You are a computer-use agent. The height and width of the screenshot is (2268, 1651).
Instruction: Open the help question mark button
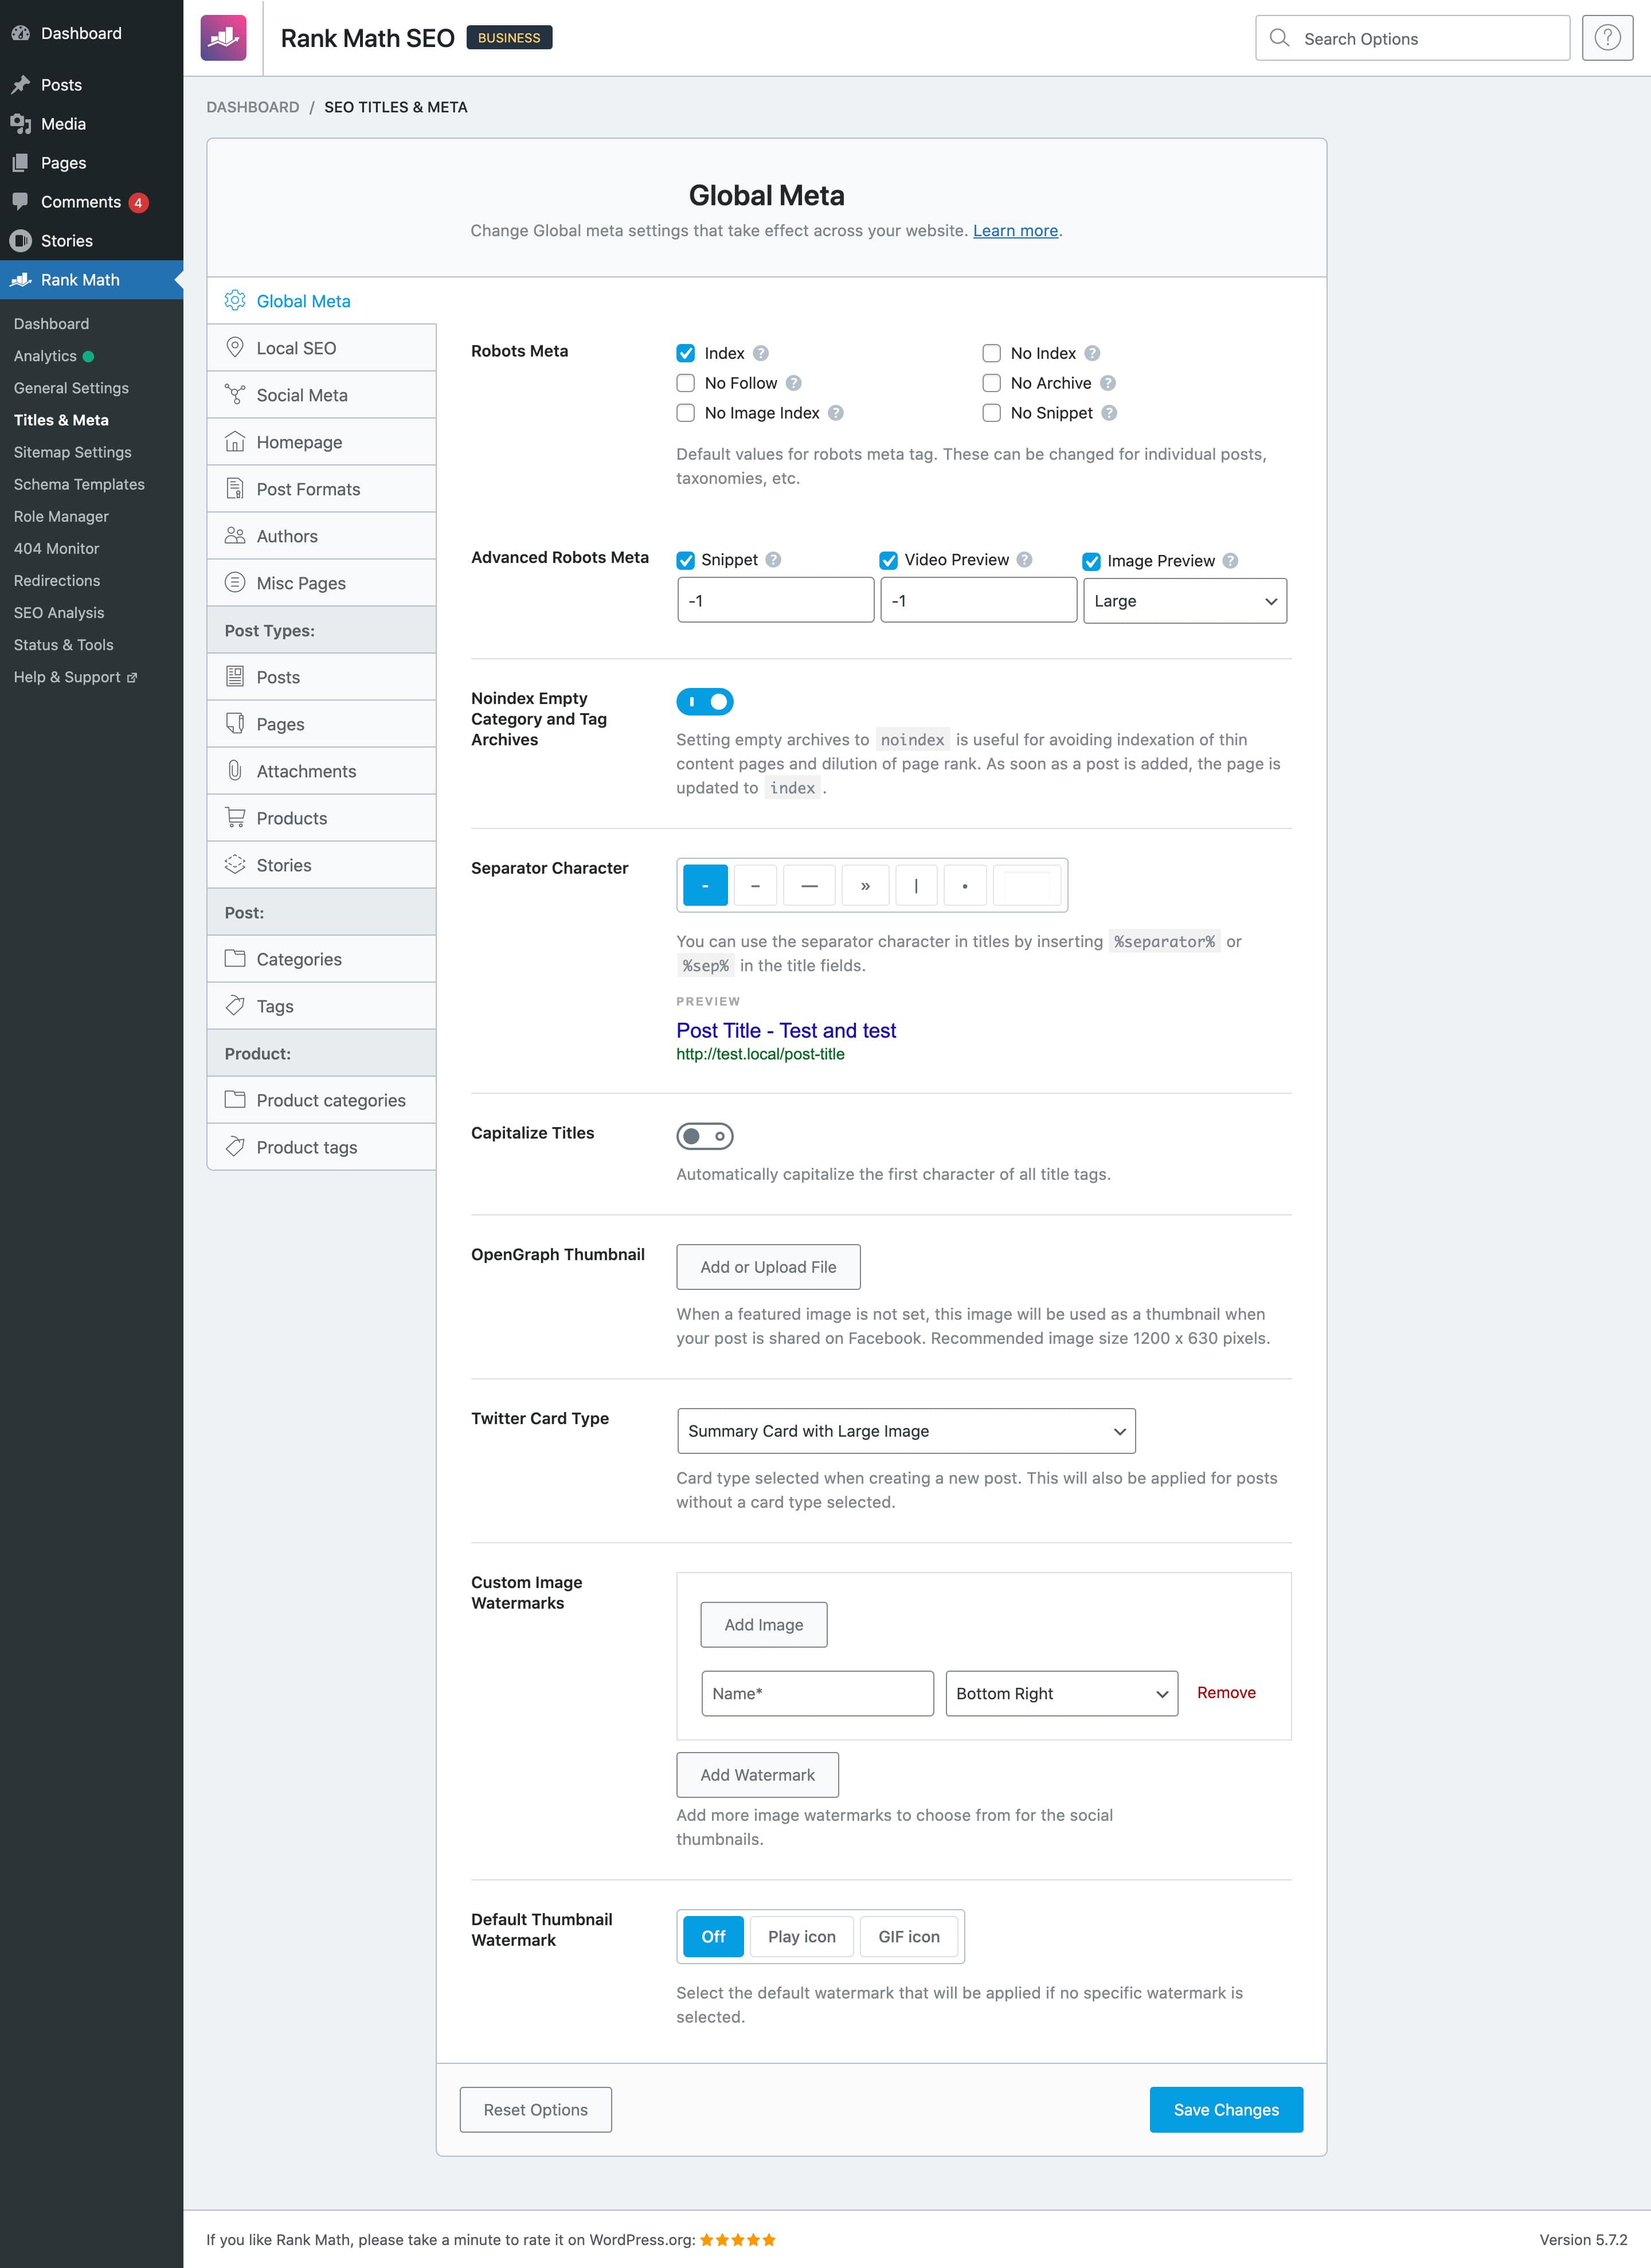(1607, 38)
